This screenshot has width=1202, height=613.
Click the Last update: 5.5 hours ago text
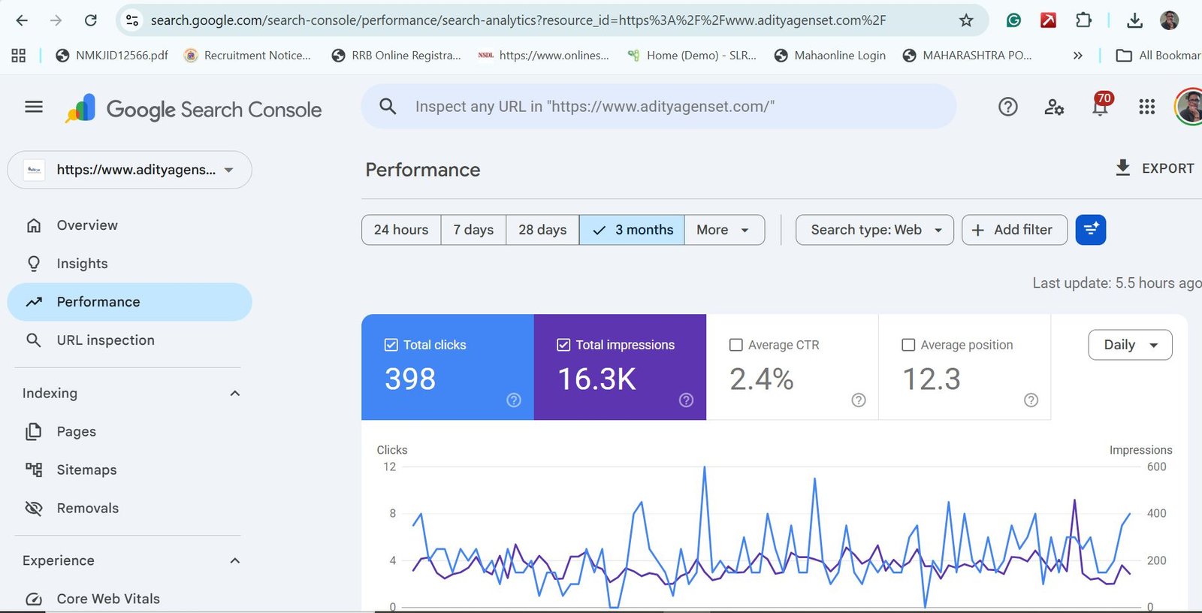1117,283
